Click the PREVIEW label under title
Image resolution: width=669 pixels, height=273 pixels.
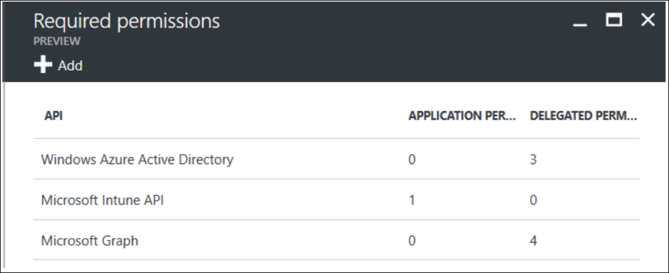[57, 41]
